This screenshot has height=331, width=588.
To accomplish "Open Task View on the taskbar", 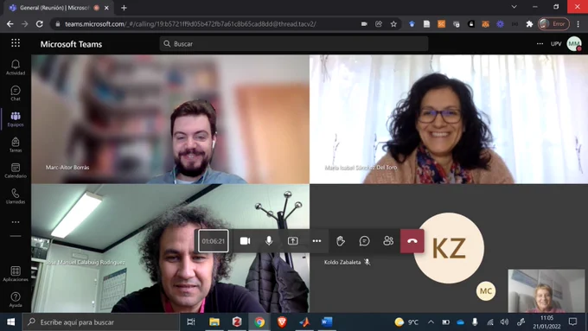I will [191, 322].
